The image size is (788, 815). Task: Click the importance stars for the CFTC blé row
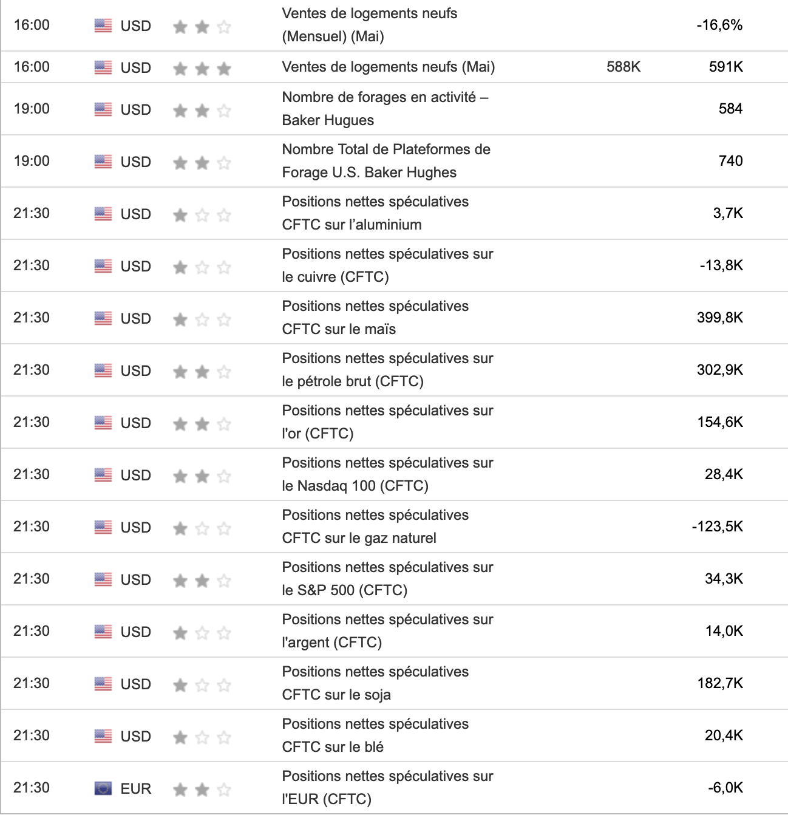[202, 737]
